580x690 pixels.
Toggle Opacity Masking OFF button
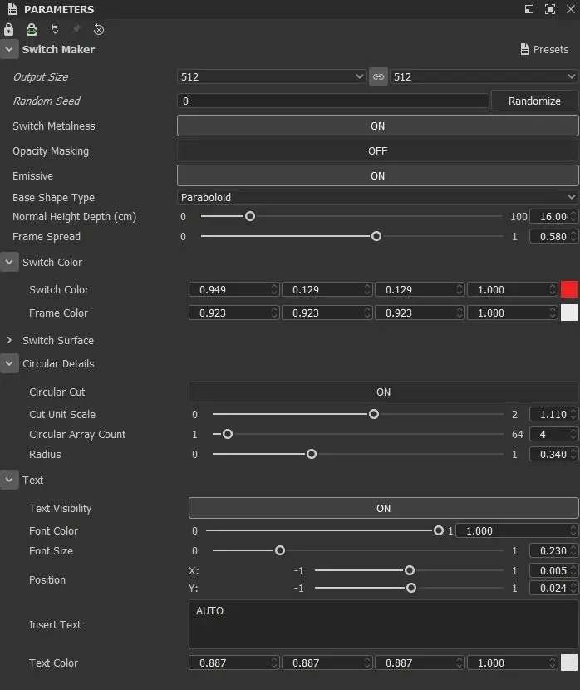(377, 150)
